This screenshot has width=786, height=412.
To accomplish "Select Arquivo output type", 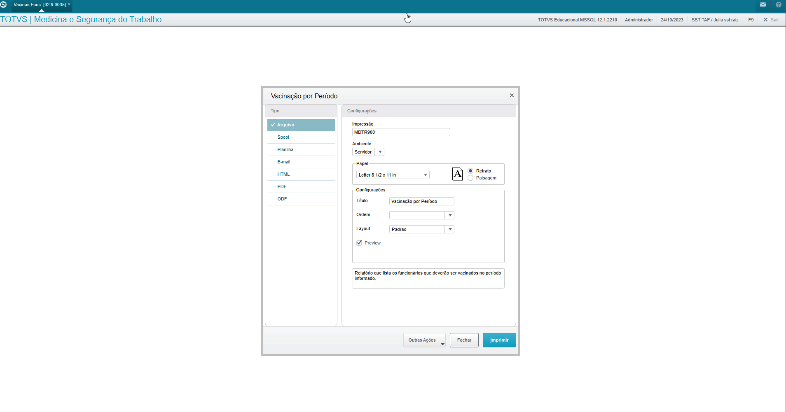I will click(x=301, y=125).
